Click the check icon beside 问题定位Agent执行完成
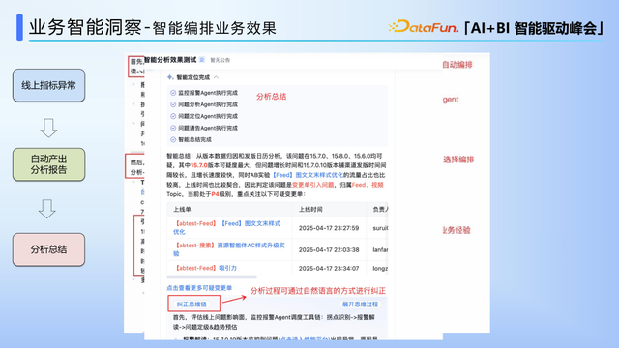The image size is (619, 348). 173,116
